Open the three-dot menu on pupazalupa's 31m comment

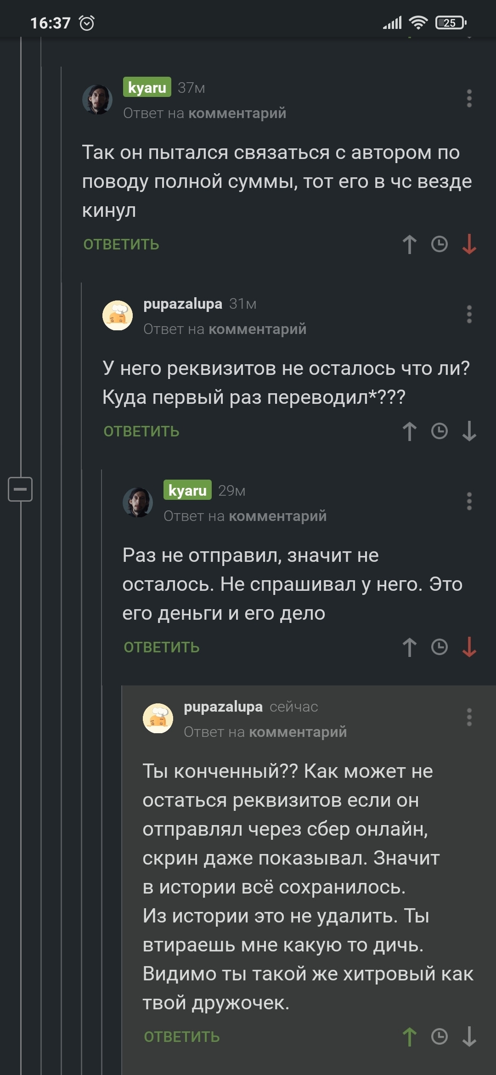pyautogui.click(x=469, y=315)
